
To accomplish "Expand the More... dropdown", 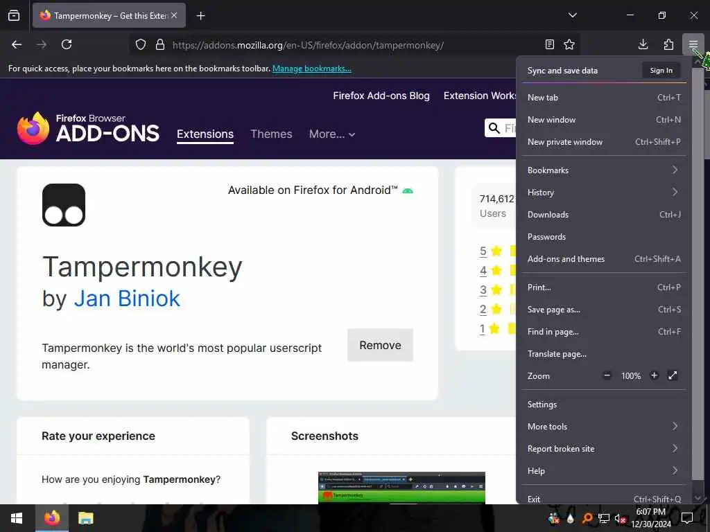I will point(332,134).
